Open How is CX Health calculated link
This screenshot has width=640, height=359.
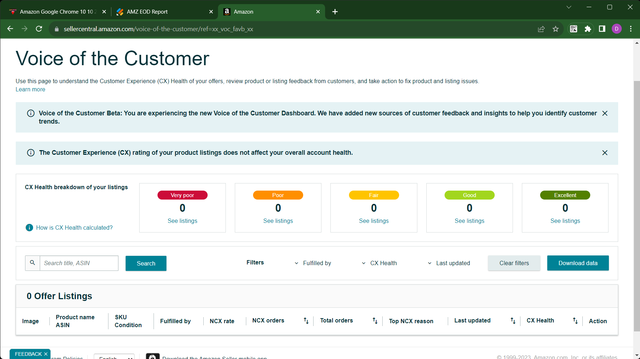tap(74, 228)
